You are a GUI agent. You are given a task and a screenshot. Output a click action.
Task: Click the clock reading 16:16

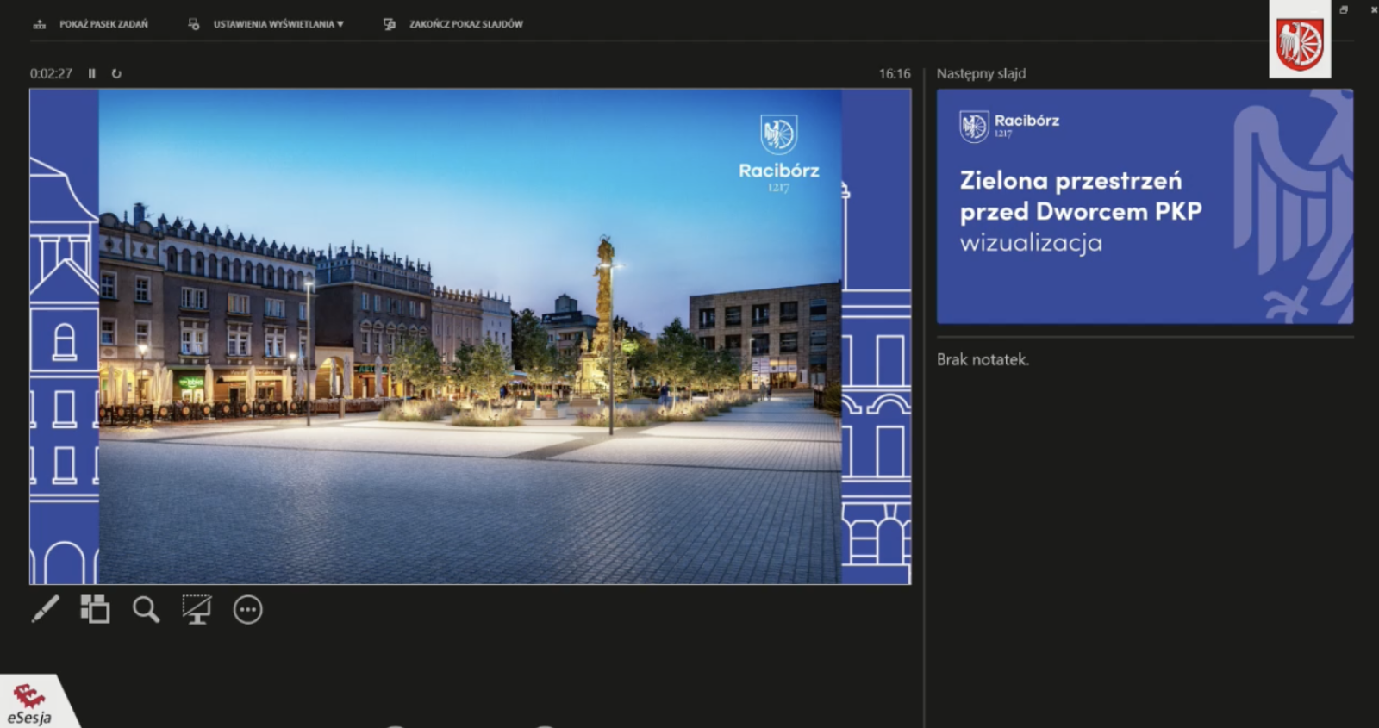(895, 73)
